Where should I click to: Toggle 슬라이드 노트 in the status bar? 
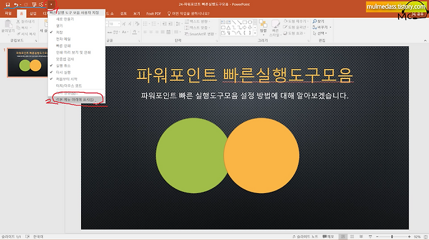pyautogui.click(x=305, y=236)
